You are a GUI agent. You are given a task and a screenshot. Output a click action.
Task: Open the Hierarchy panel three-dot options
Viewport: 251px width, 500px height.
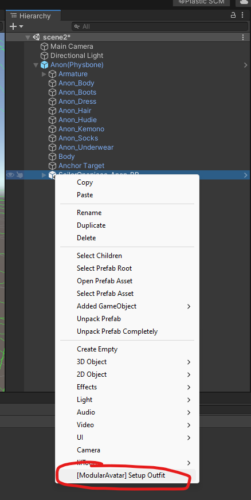(x=243, y=15)
